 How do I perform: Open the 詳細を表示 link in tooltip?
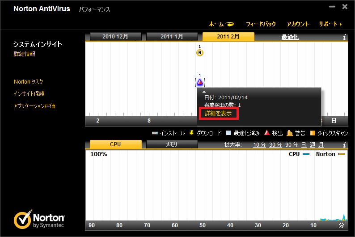(218, 114)
